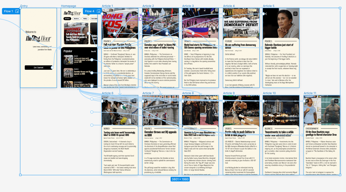This screenshot has height=192, width=346.
Task: Select the Article 2 frame label
Action: point(148,6)
